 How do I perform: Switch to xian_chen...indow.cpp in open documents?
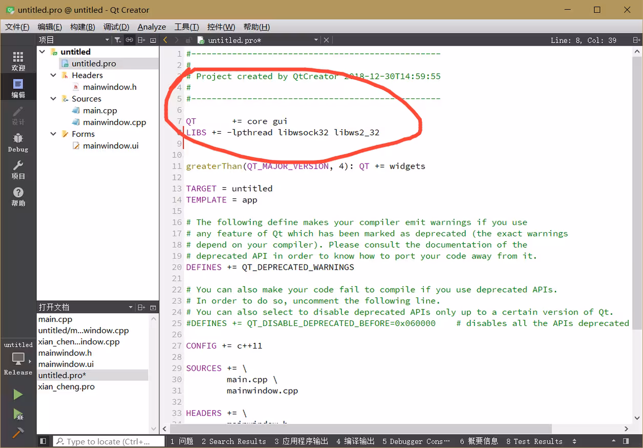point(79,342)
